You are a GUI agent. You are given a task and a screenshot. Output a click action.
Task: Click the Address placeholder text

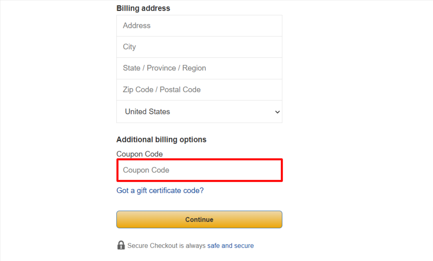pos(137,26)
